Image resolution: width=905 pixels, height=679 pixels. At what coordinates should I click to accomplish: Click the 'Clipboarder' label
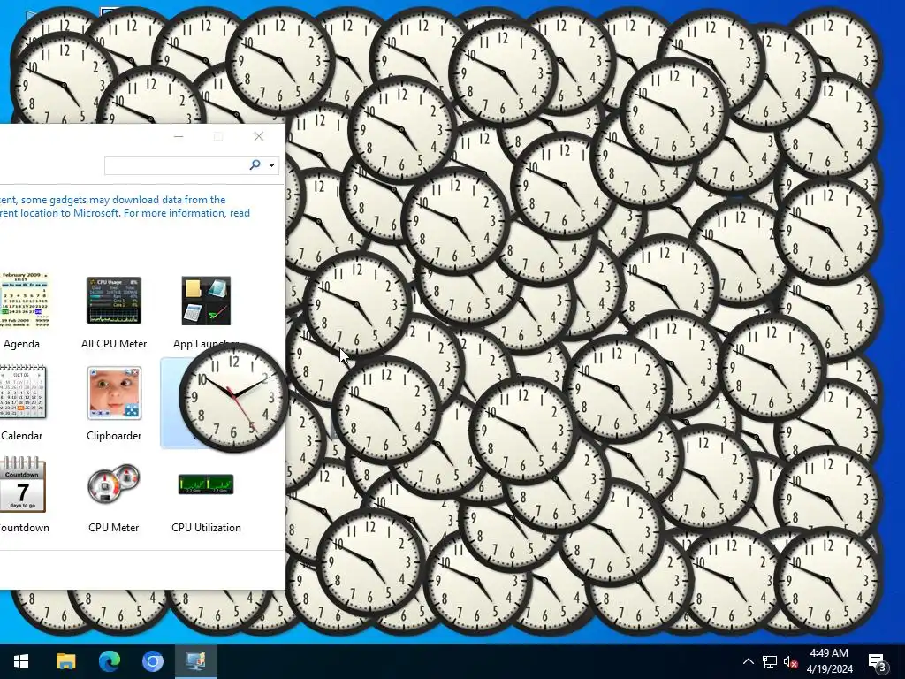(x=114, y=435)
